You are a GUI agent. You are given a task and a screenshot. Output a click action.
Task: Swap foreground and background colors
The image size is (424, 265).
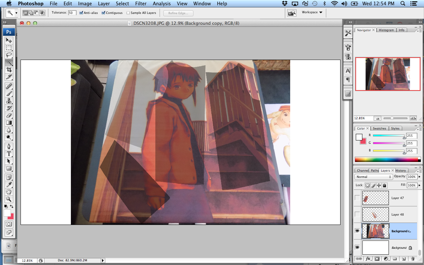(x=12, y=206)
